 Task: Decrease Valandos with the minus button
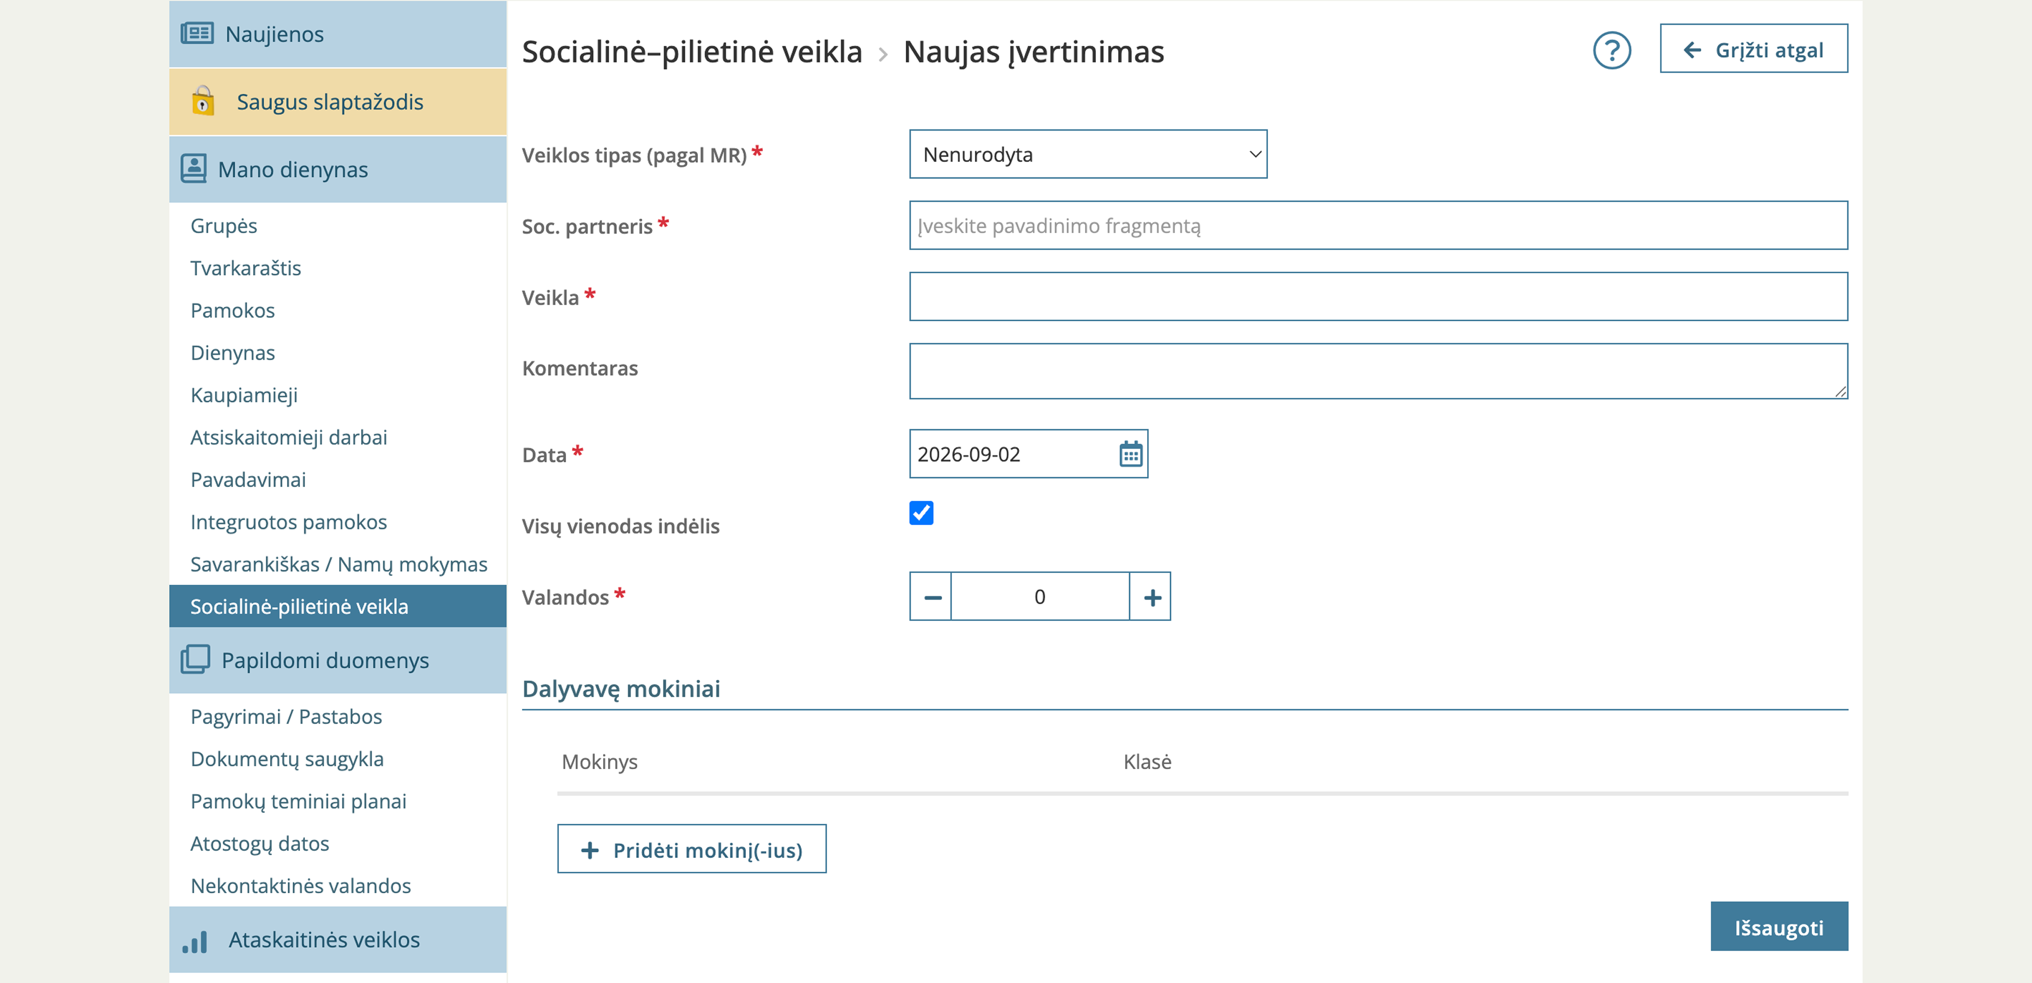932,597
